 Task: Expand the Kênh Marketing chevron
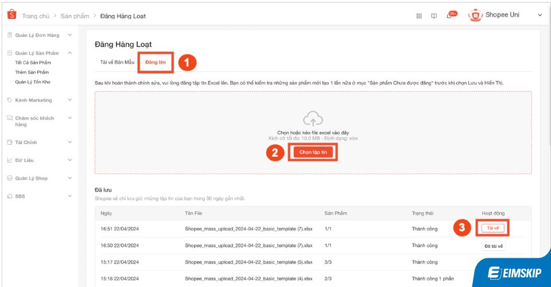[x=70, y=100]
